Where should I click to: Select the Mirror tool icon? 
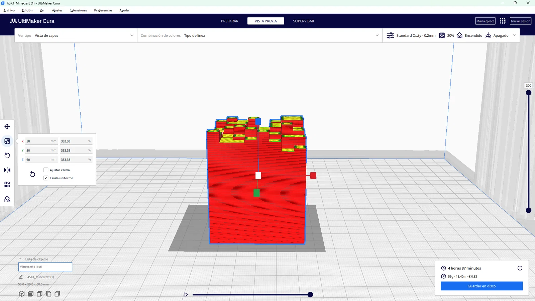click(7, 170)
